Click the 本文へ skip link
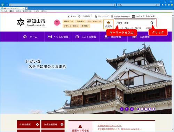 pyautogui.click(x=72, y=16)
